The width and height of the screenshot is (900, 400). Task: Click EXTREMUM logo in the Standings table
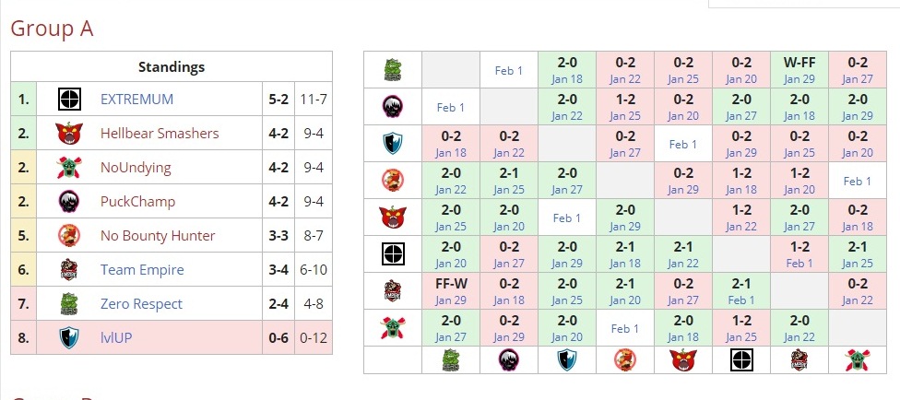click(68, 100)
